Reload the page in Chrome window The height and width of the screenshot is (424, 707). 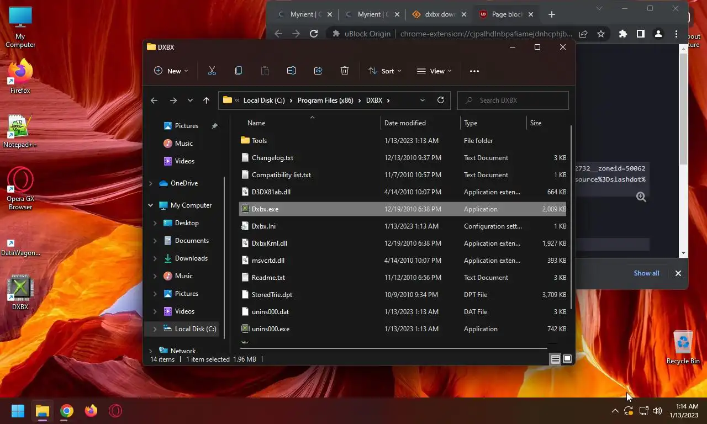314,34
